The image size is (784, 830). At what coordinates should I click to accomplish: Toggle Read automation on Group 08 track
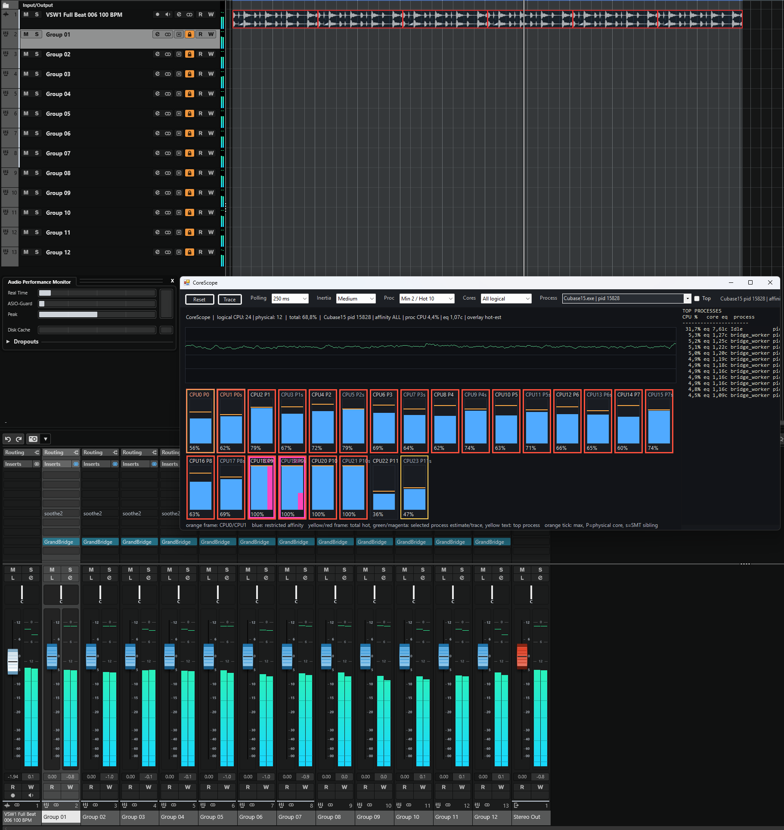click(200, 173)
